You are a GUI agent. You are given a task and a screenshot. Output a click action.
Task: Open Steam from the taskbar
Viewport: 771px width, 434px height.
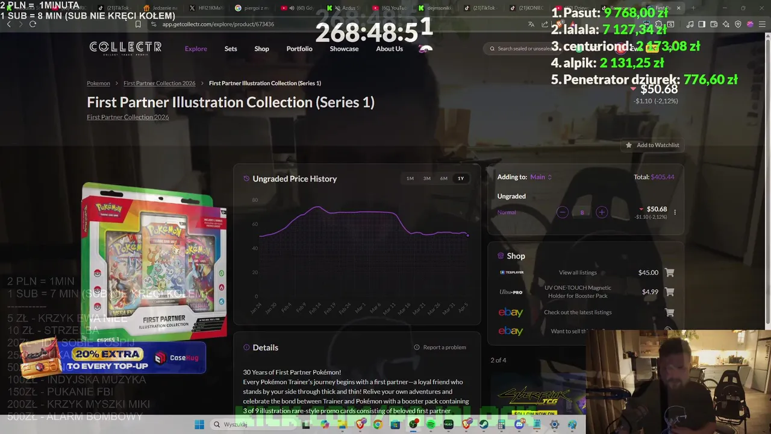484,424
